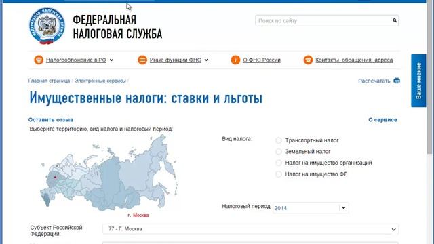Click the page vertical scrollbar thumb
Viewport: 434px width, 244px height.
tap(429, 77)
